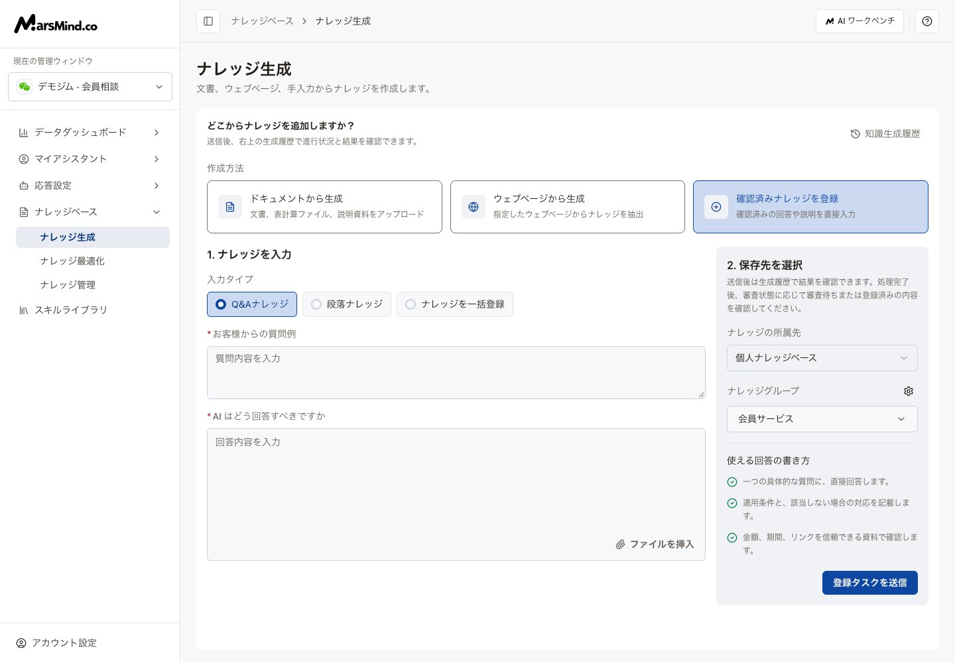The height and width of the screenshot is (663, 955).
Task: Open the 会員サービス group dropdown
Action: 822,419
